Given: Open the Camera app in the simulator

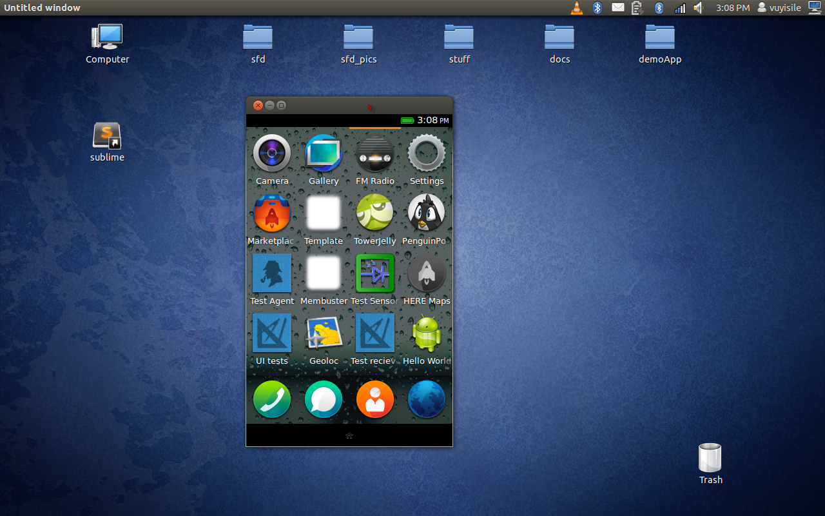Looking at the screenshot, I should pos(272,154).
